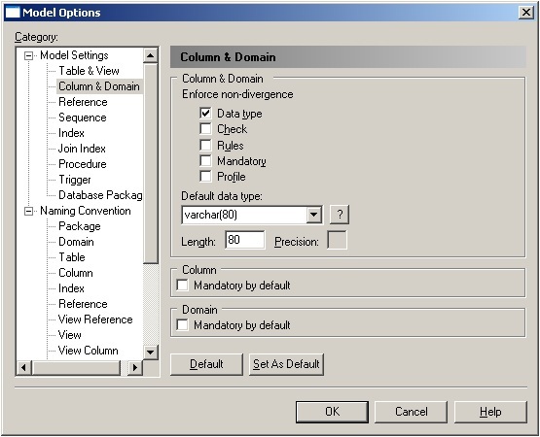Select Package under Naming Convention
This screenshot has width=540, height=437.
coord(80,226)
